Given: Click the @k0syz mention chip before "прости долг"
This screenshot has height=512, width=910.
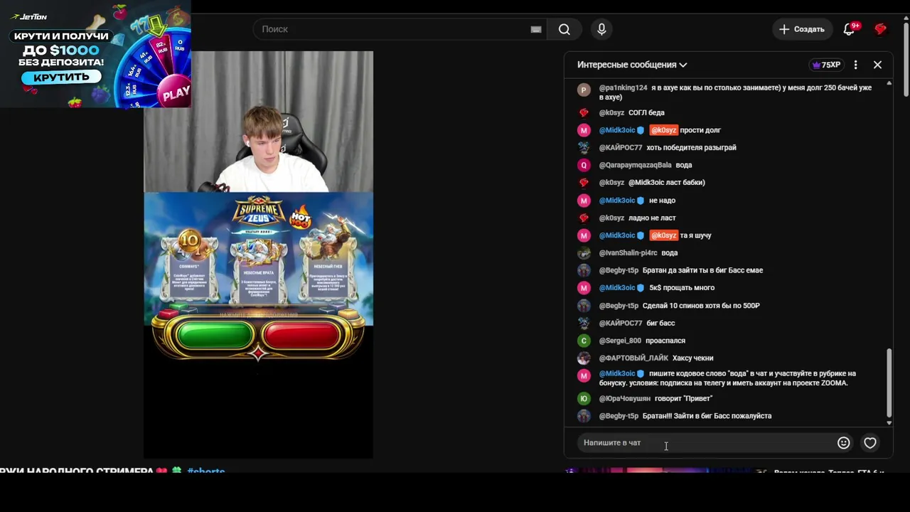Looking at the screenshot, I should coord(663,130).
